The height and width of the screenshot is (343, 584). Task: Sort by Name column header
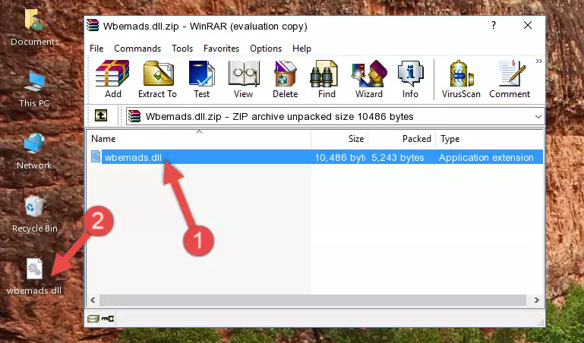tap(199, 139)
